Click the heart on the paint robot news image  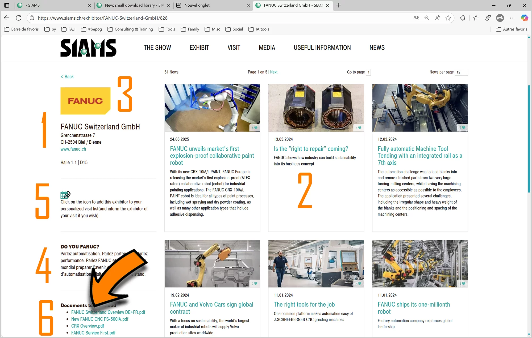click(x=256, y=128)
